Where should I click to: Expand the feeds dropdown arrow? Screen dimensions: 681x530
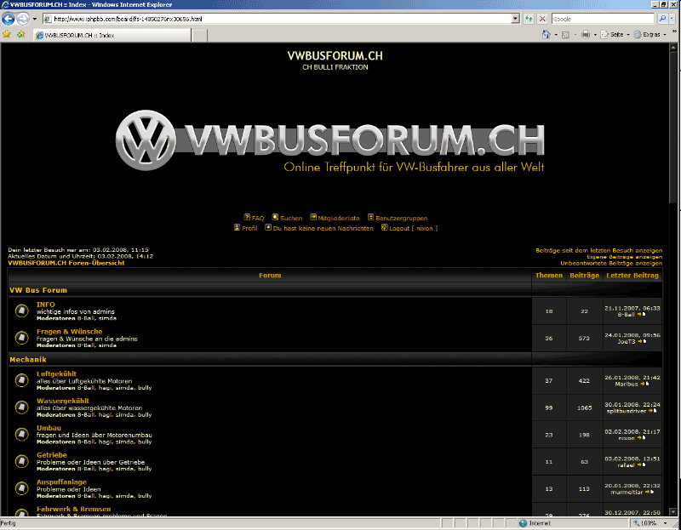click(x=575, y=35)
